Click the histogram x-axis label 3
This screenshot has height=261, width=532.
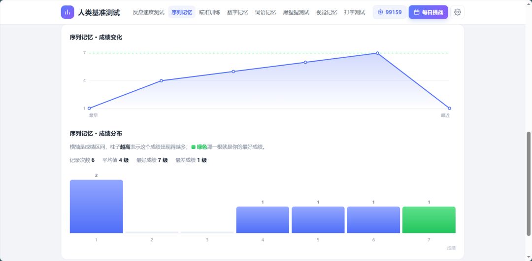[x=207, y=240]
